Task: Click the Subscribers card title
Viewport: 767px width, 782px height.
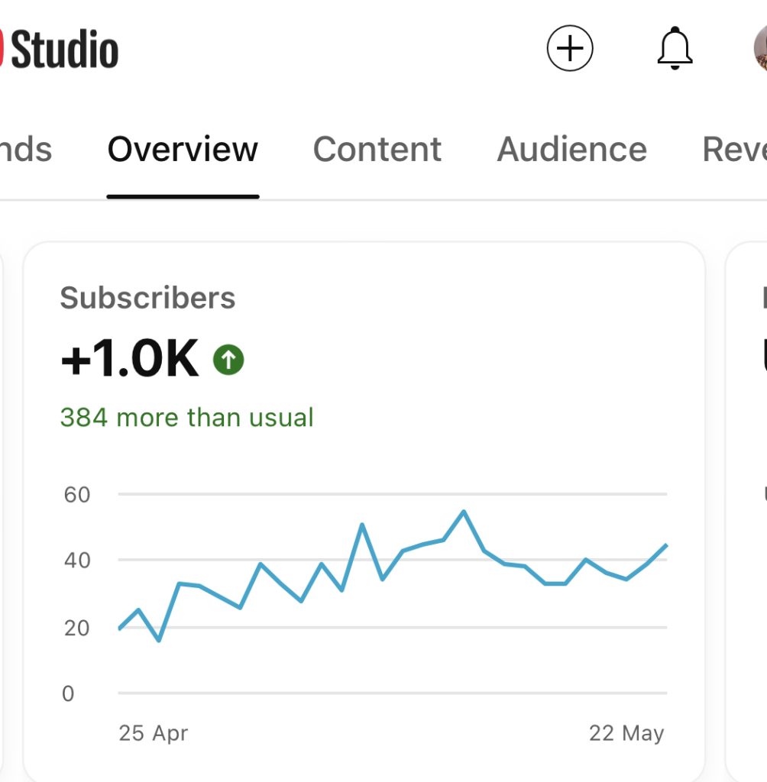Action: click(x=147, y=298)
